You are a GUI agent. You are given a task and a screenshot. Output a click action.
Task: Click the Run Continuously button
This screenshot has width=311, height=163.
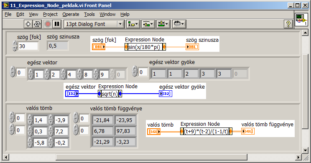pyautogui.click(x=37, y=24)
